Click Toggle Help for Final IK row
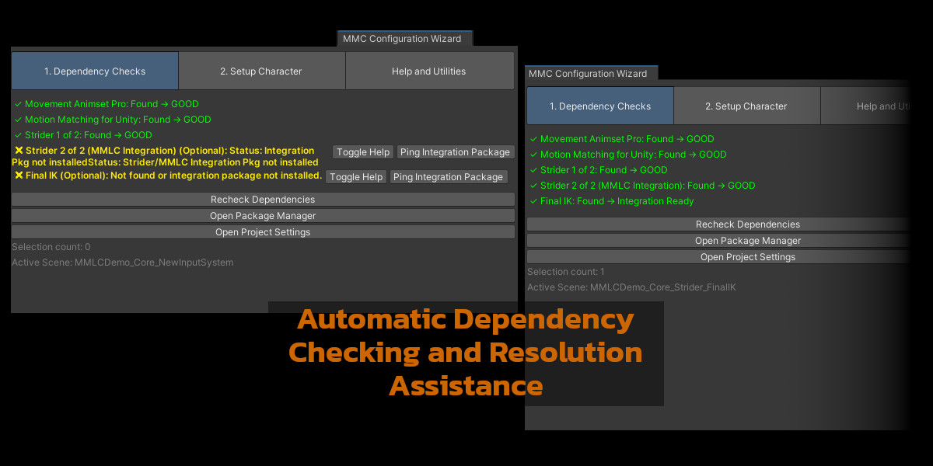 pyautogui.click(x=356, y=177)
